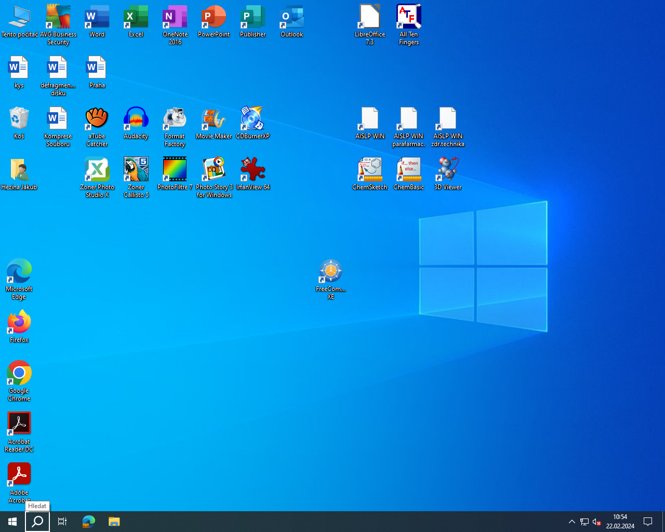The height and width of the screenshot is (532, 665).
Task: Select the aTube Catcher shortcut
Action: (x=97, y=127)
